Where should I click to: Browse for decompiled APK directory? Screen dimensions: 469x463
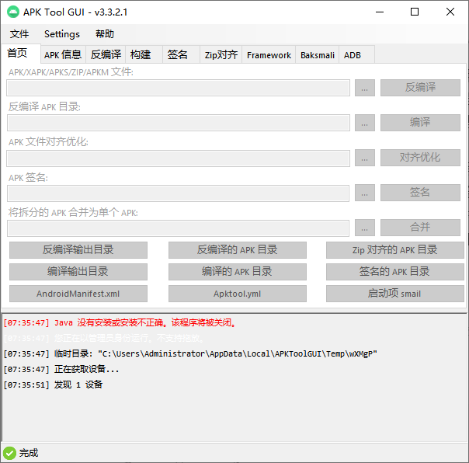tap(365, 123)
